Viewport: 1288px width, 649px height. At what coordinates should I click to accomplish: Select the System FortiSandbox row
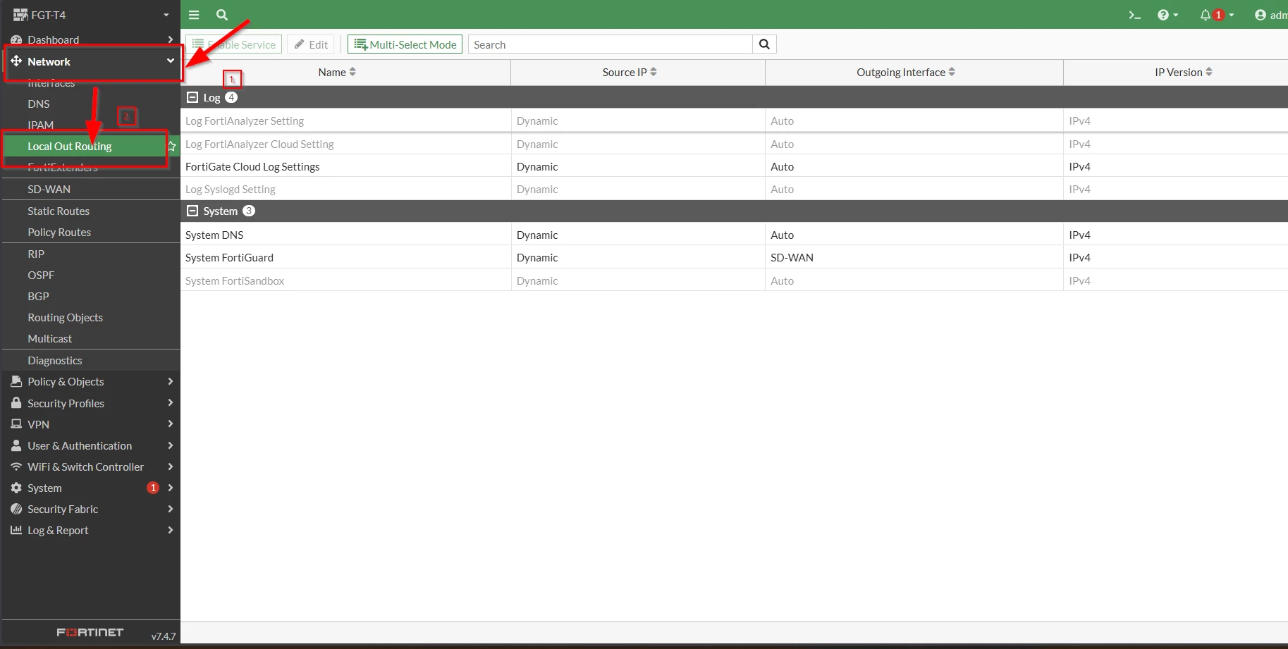pos(734,280)
